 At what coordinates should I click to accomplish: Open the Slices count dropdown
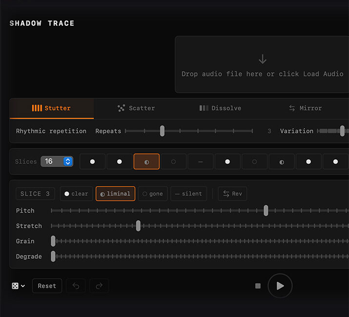57,161
